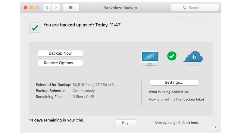Go forward with the right chevron

tap(56, 7)
